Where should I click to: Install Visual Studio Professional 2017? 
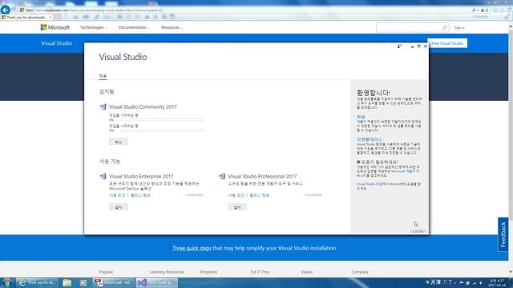pyautogui.click(x=237, y=207)
